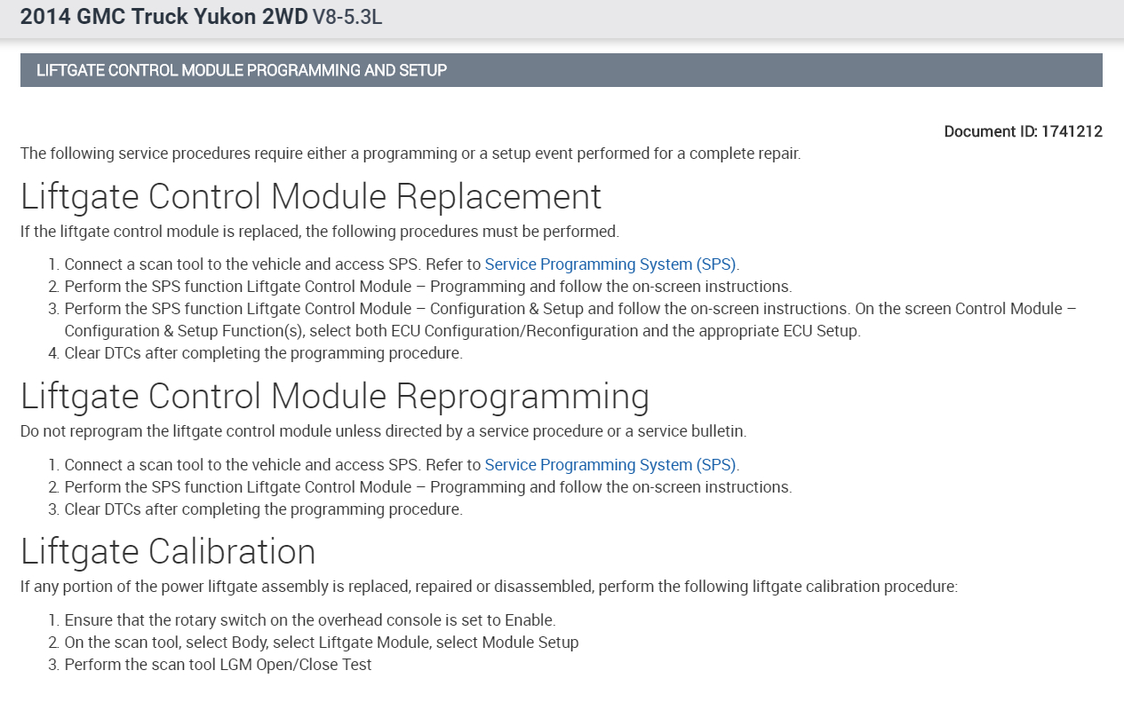This screenshot has width=1124, height=710.
Task: Click Replacement step 4 about clearing DTCs
Action: (x=263, y=353)
